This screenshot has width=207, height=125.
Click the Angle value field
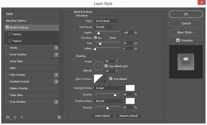[110, 61]
